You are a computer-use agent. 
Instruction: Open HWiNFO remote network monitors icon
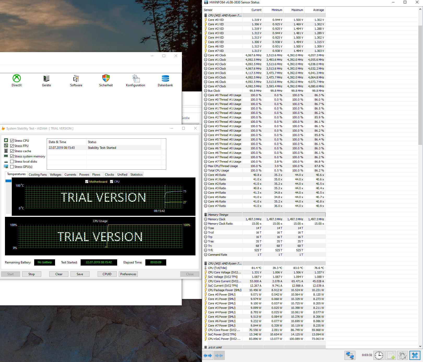pos(350,355)
